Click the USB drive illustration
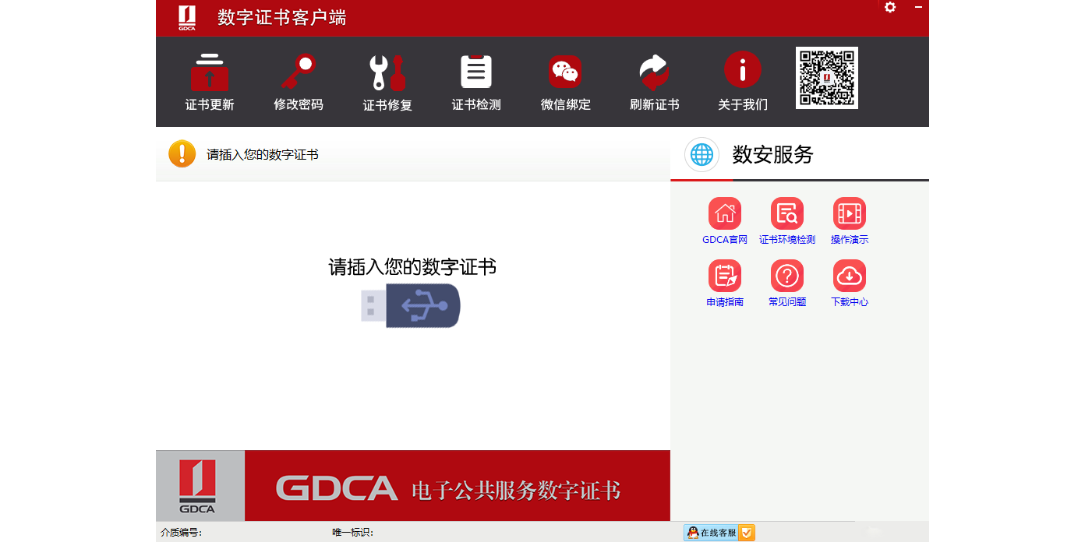The height and width of the screenshot is (542, 1085). point(411,305)
